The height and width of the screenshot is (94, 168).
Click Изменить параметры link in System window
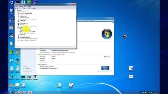pos(107,57)
